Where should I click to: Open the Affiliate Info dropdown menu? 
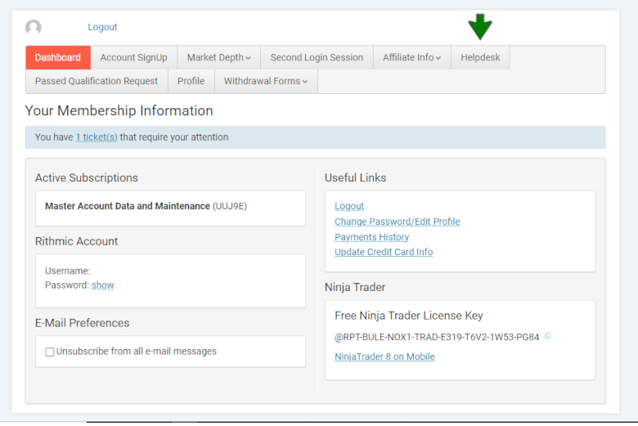click(x=411, y=57)
